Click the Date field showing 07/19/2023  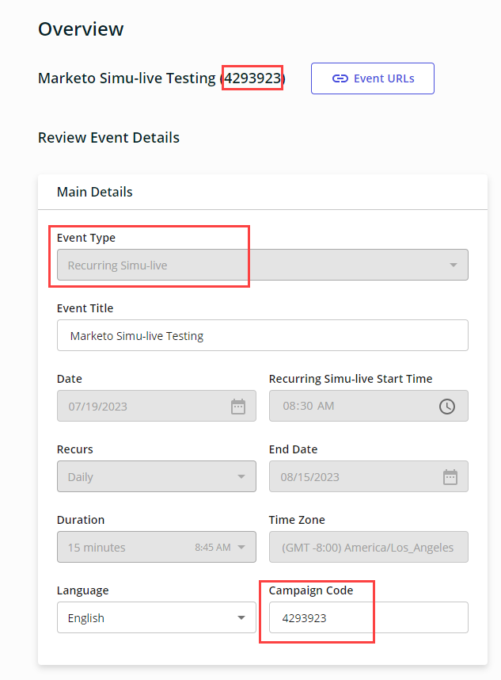(x=157, y=406)
